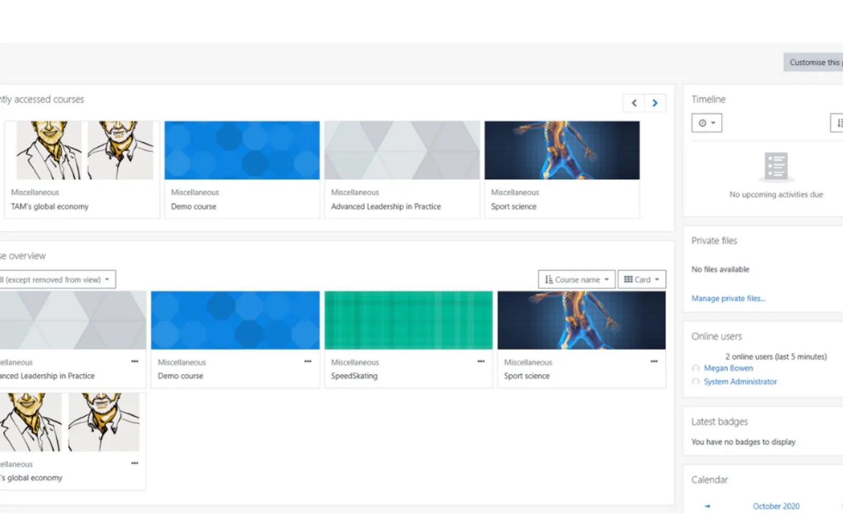The height and width of the screenshot is (527, 843).
Task: Open options menu for global economy overview card
Action: (x=134, y=463)
